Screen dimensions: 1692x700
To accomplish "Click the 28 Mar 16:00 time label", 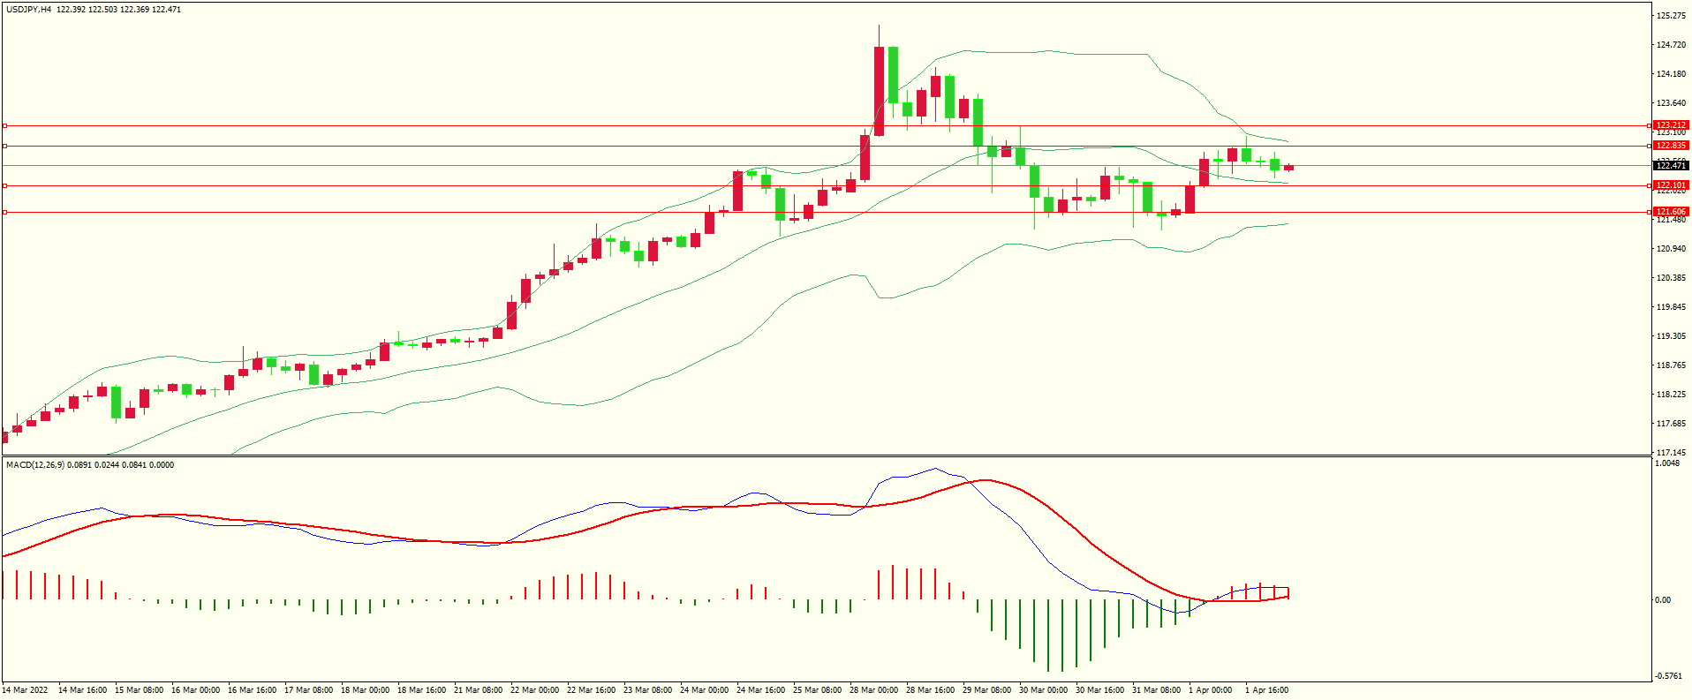I will pos(931,690).
